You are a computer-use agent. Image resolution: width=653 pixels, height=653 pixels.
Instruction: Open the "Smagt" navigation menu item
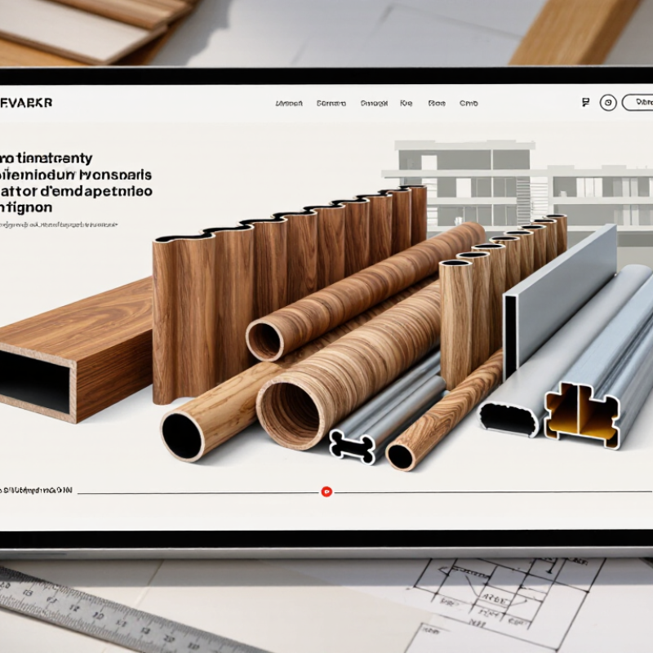(374, 104)
